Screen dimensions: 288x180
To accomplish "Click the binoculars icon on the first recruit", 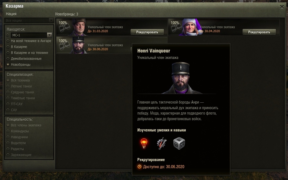I will (65, 28).
